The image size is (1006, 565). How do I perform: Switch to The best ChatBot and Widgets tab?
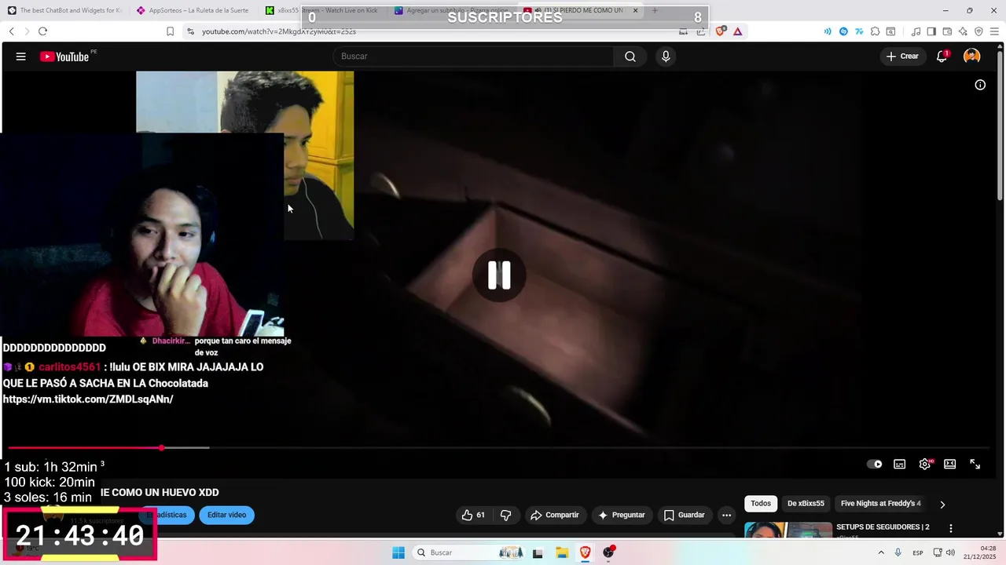pyautogui.click(x=64, y=10)
